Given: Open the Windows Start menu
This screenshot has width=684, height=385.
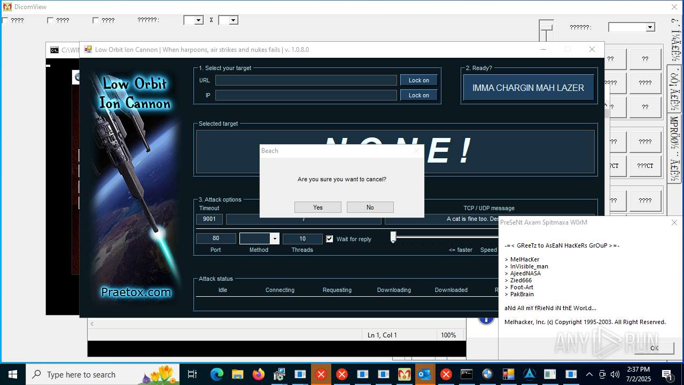Looking at the screenshot, I should [x=12, y=374].
